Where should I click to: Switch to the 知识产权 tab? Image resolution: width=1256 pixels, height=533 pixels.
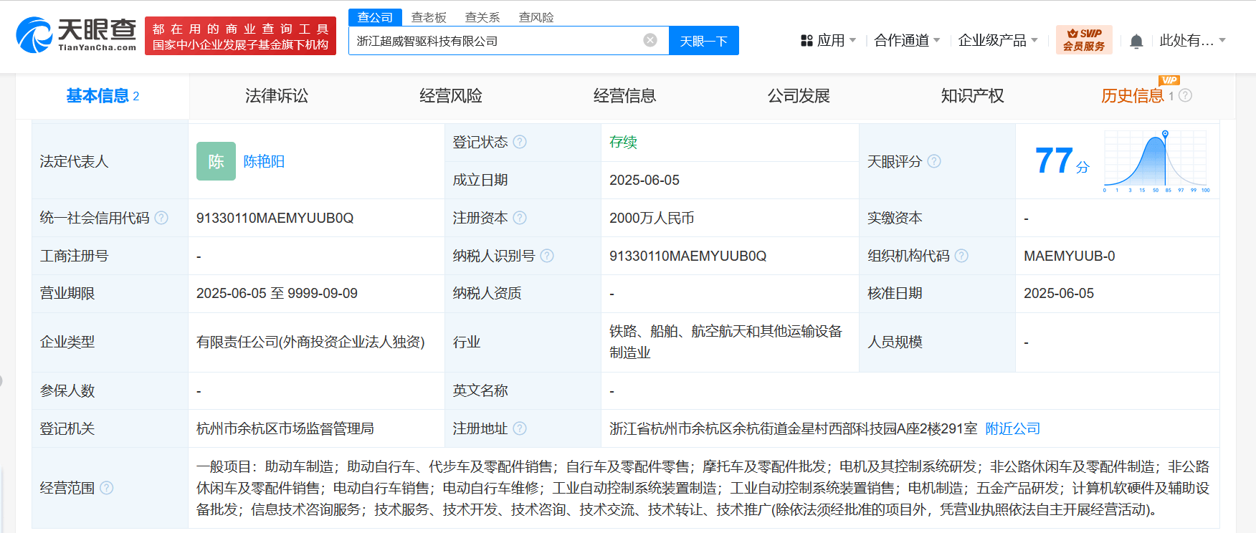pos(972,96)
